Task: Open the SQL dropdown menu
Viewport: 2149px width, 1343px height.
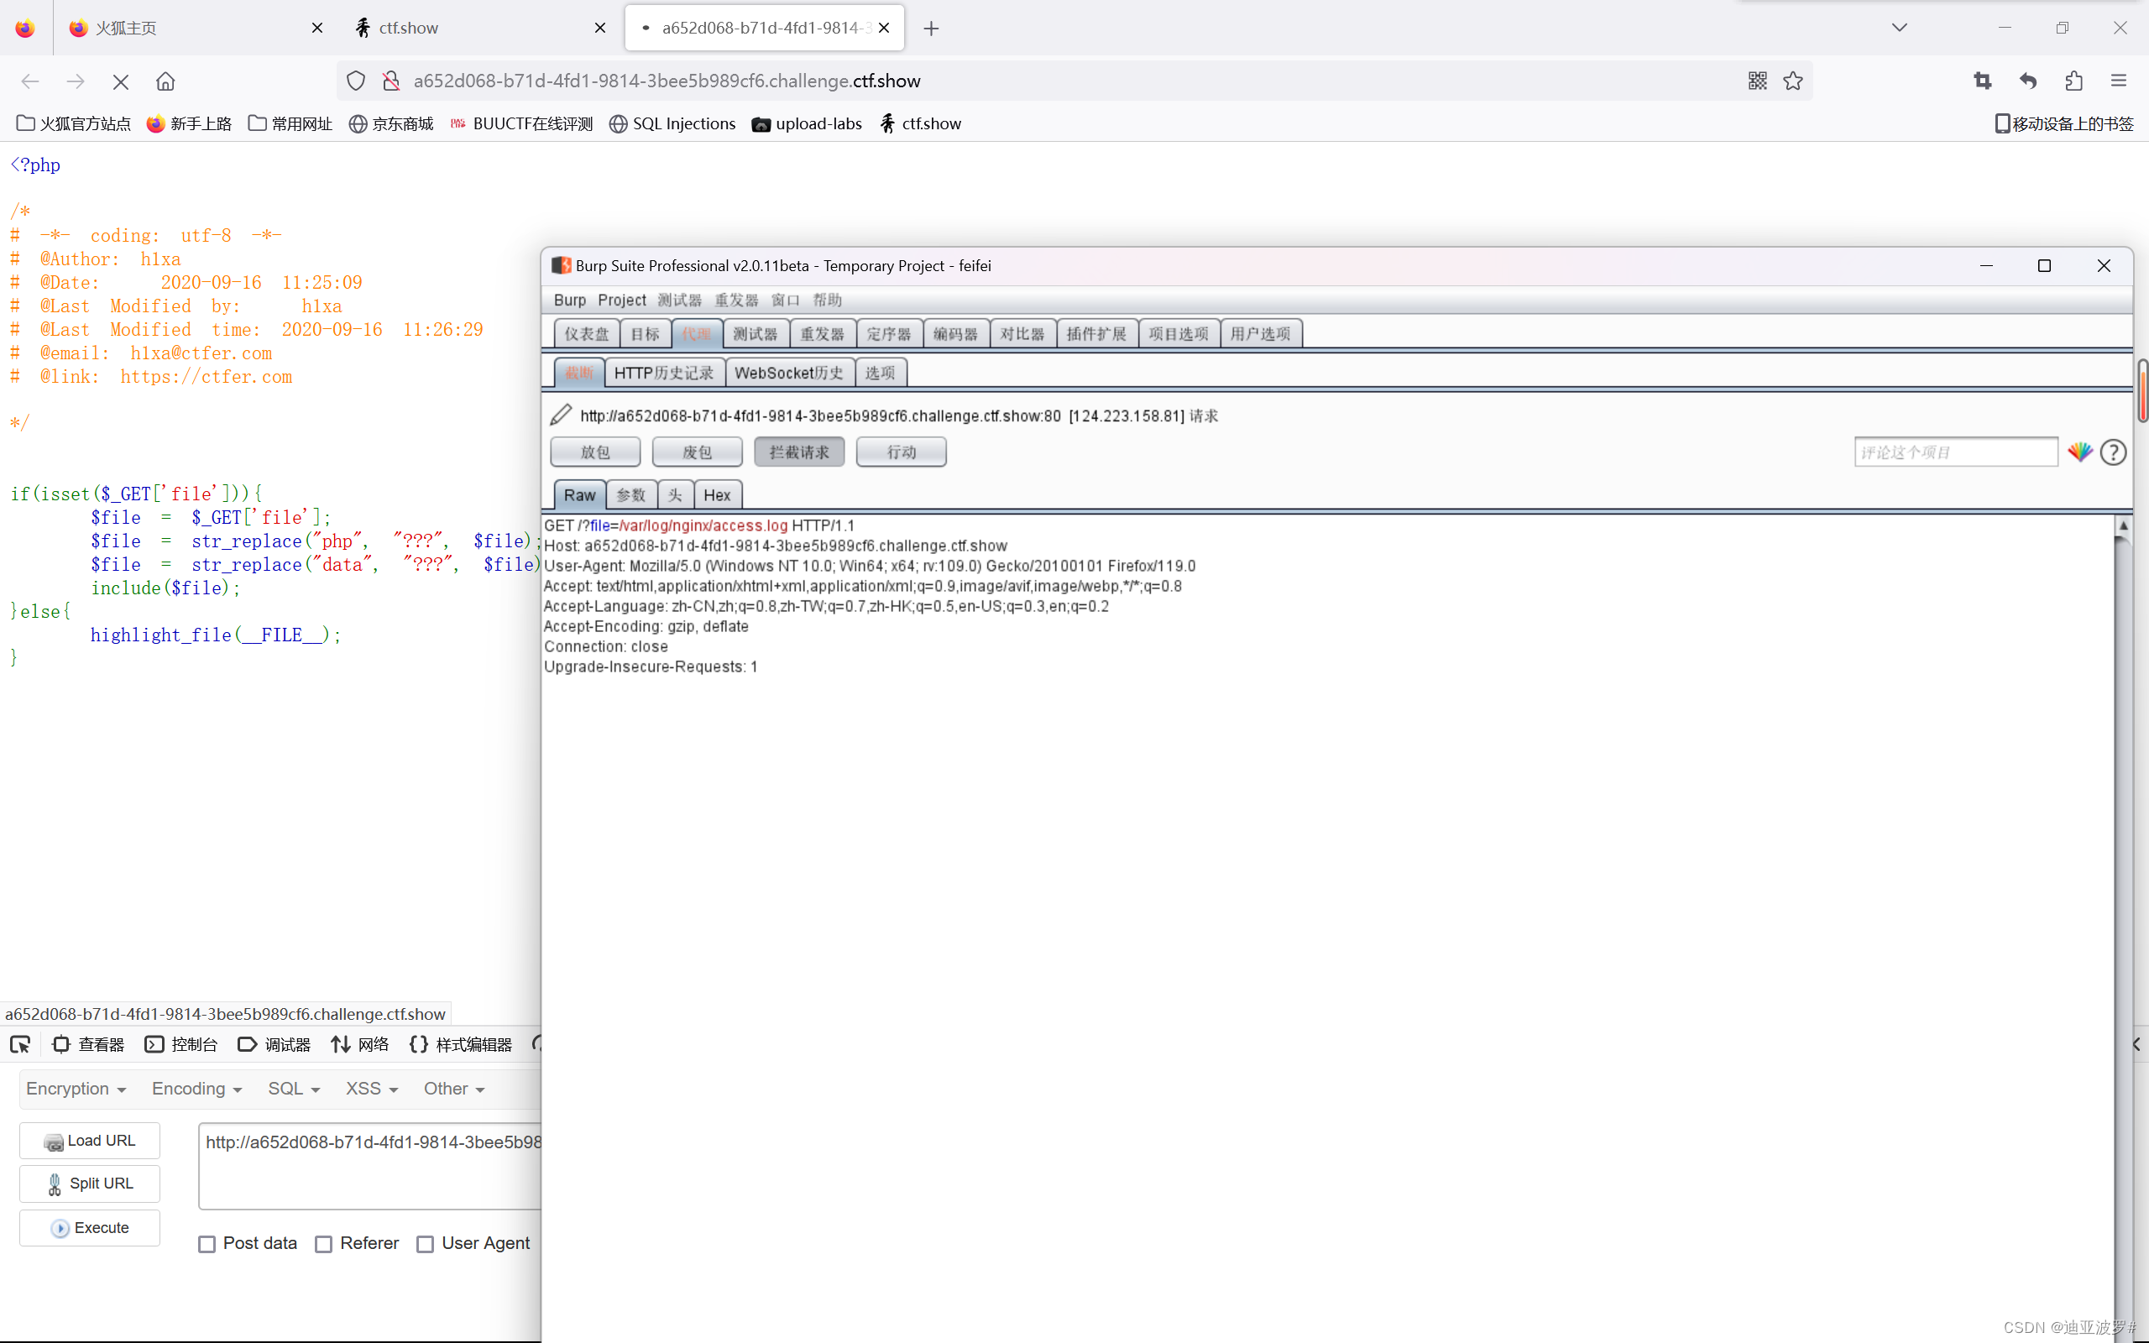Action: pos(293,1089)
